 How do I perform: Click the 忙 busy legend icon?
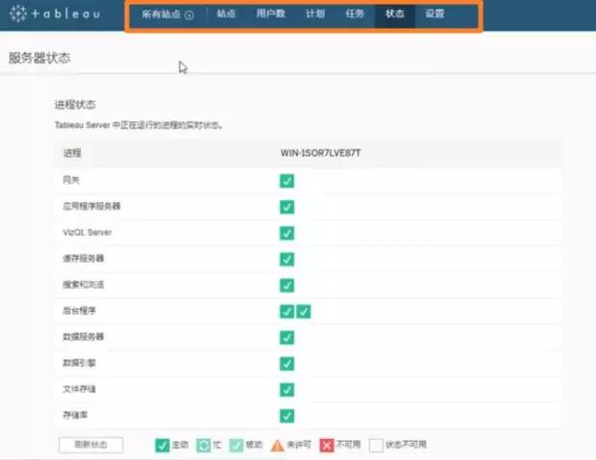point(203,445)
